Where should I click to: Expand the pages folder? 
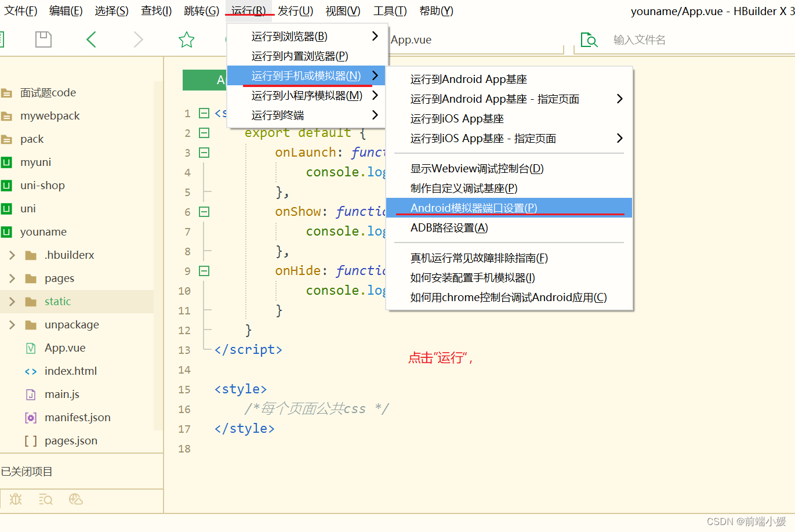tap(12, 278)
